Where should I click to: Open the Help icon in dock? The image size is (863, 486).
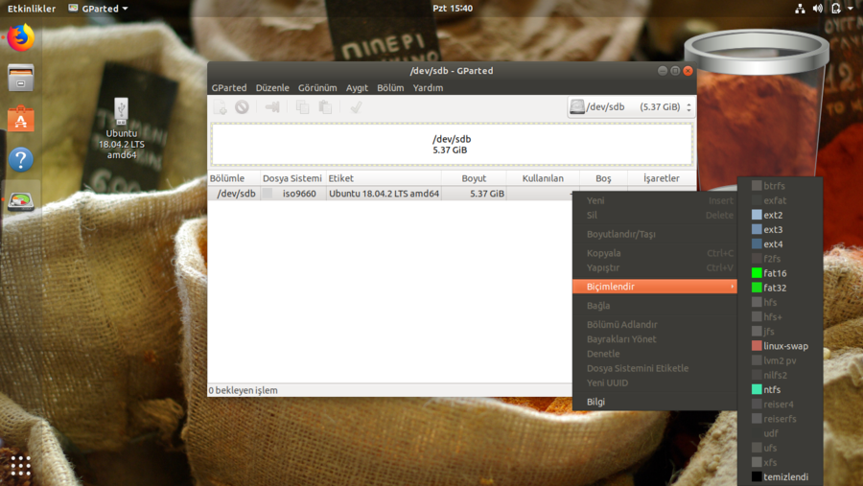[x=21, y=160]
